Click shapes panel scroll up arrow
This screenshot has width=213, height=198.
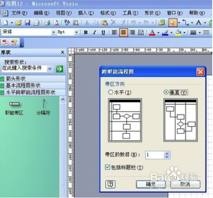(63, 99)
